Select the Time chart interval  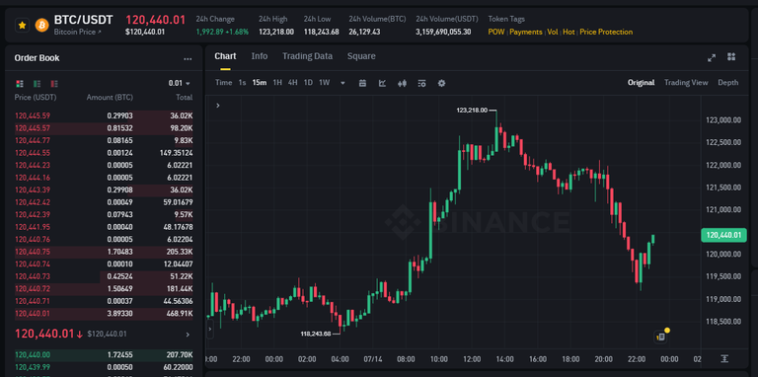click(223, 83)
